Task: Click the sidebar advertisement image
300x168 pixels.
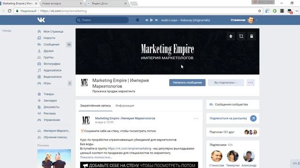Action: 54,159
